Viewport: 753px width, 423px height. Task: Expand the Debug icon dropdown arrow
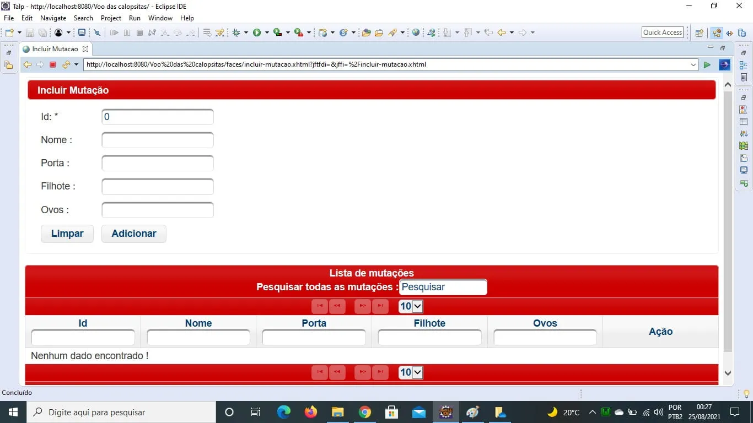point(246,33)
